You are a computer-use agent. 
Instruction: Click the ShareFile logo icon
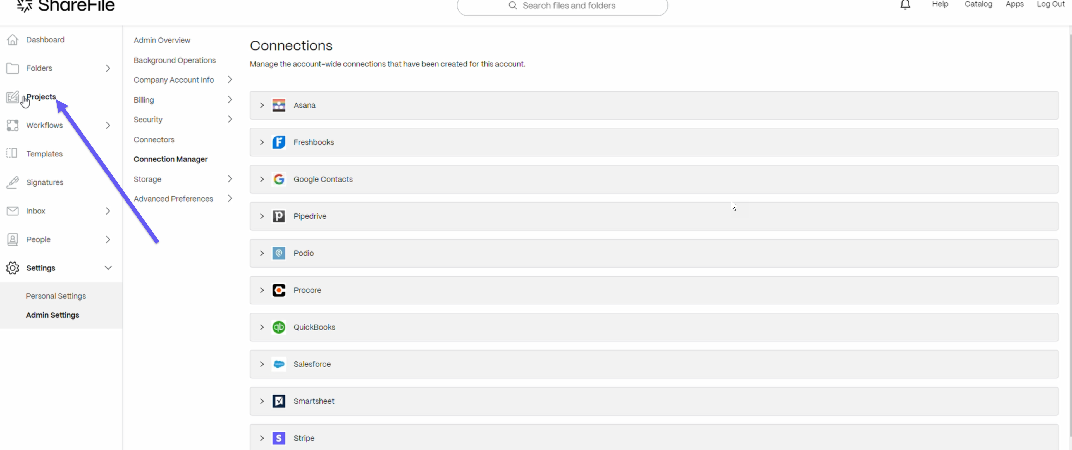pos(25,6)
